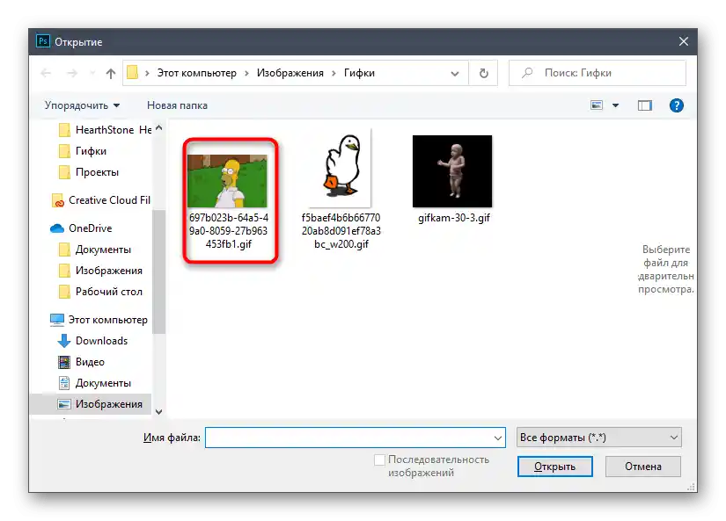Refresh the folder contents

[483, 73]
